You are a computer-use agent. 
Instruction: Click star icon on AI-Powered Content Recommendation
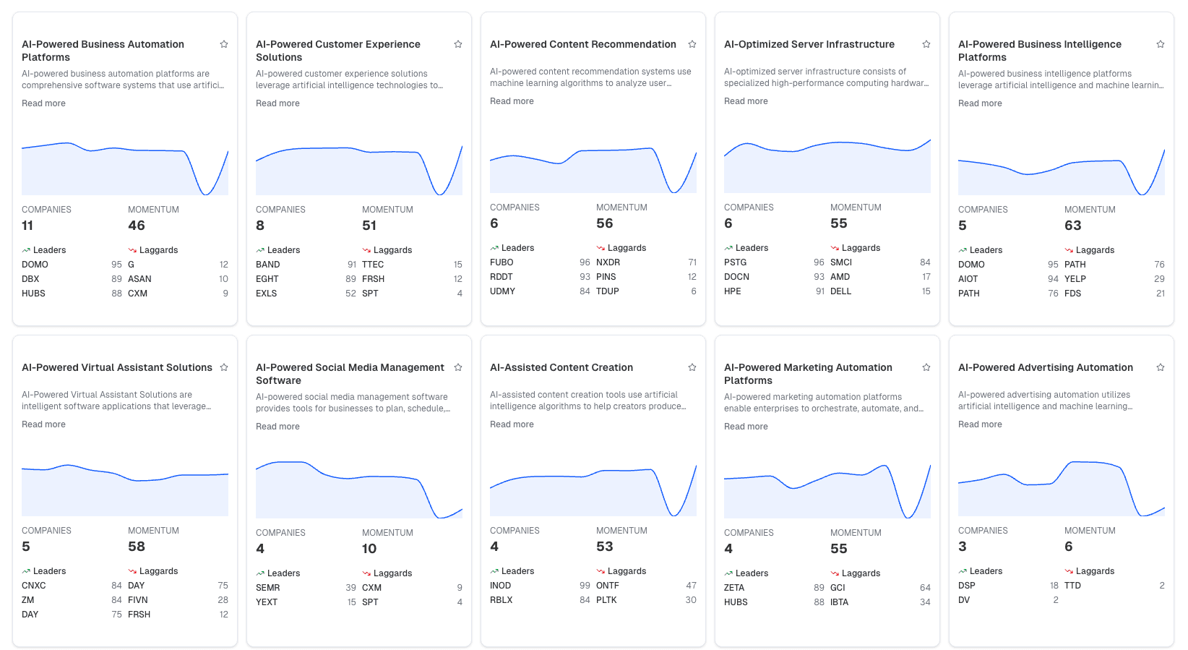pos(692,44)
